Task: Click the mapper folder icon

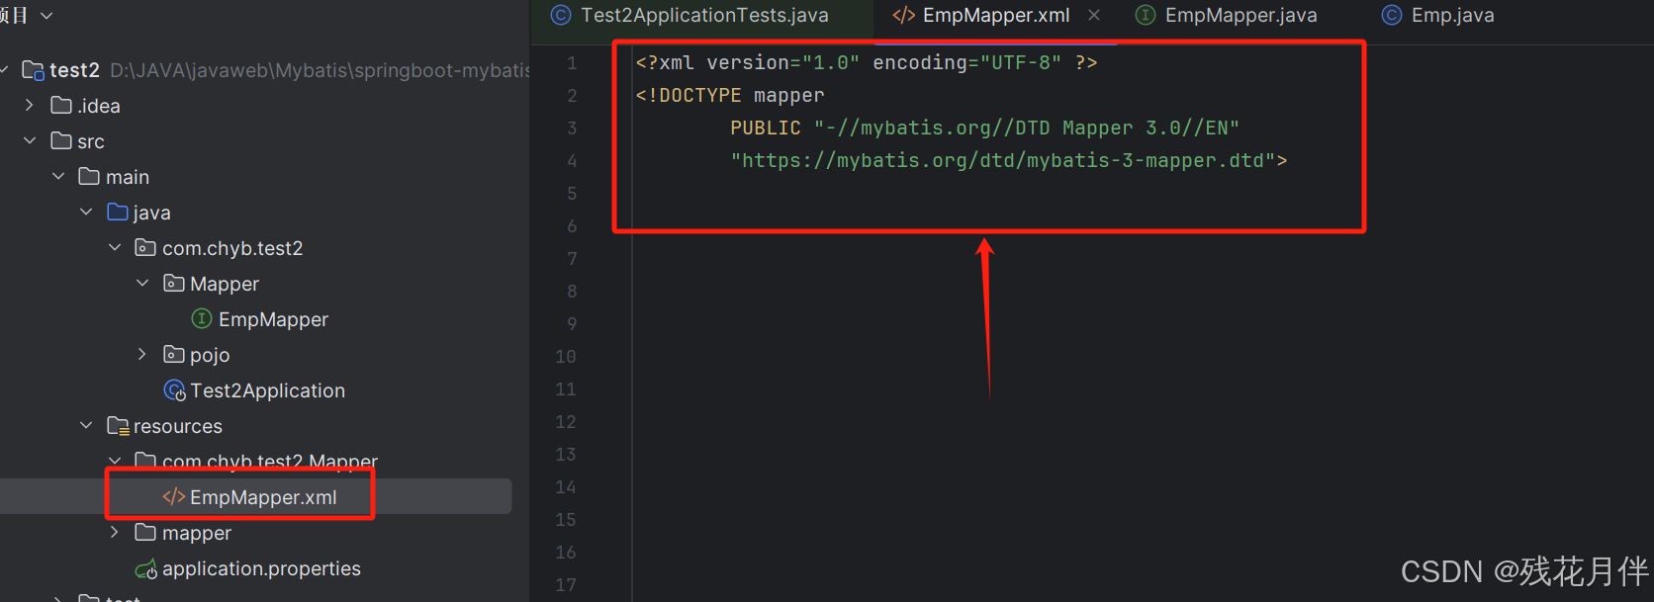Action: (145, 532)
